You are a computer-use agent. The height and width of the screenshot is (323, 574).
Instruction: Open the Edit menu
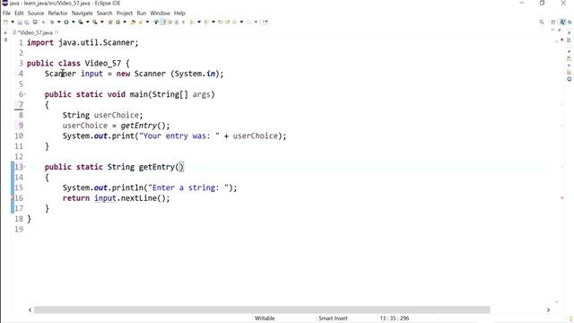tap(19, 13)
